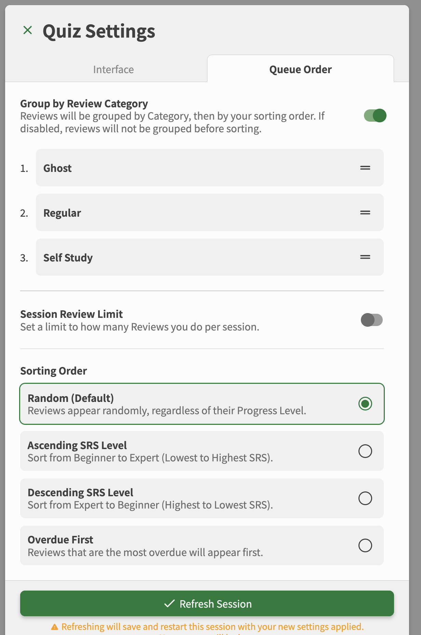Image resolution: width=421 pixels, height=635 pixels.
Task: Click the checkmark icon on Refresh Session
Action: point(169,604)
